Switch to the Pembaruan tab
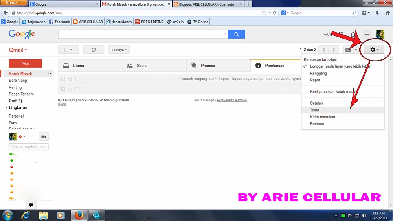 (x=276, y=66)
